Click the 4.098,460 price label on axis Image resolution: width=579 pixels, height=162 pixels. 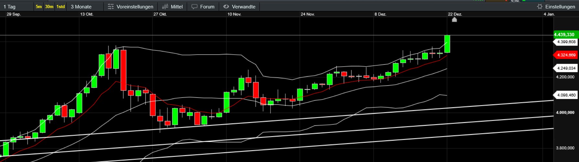566,95
